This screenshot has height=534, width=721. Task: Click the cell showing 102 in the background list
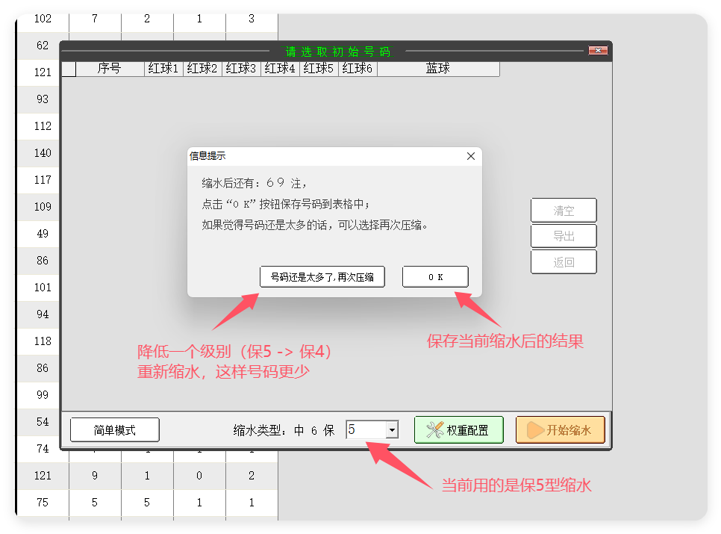42,19
